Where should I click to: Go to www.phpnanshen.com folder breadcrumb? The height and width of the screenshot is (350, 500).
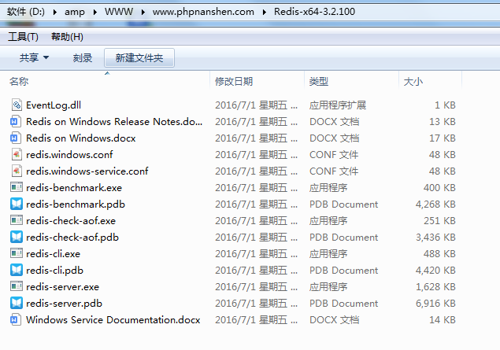point(203,12)
